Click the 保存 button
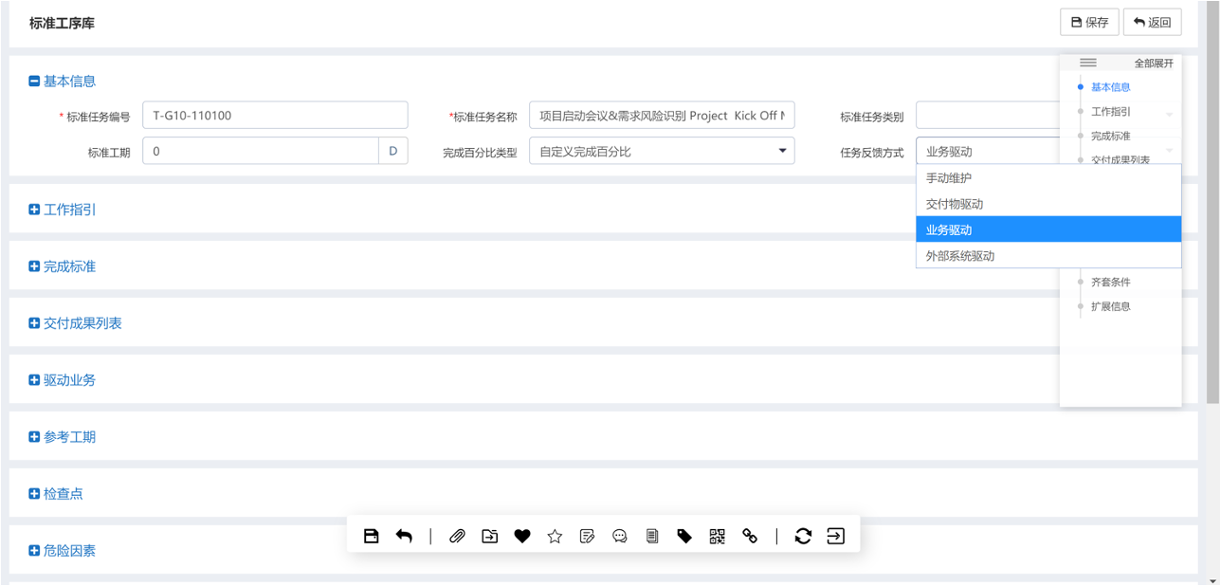 tap(1089, 22)
